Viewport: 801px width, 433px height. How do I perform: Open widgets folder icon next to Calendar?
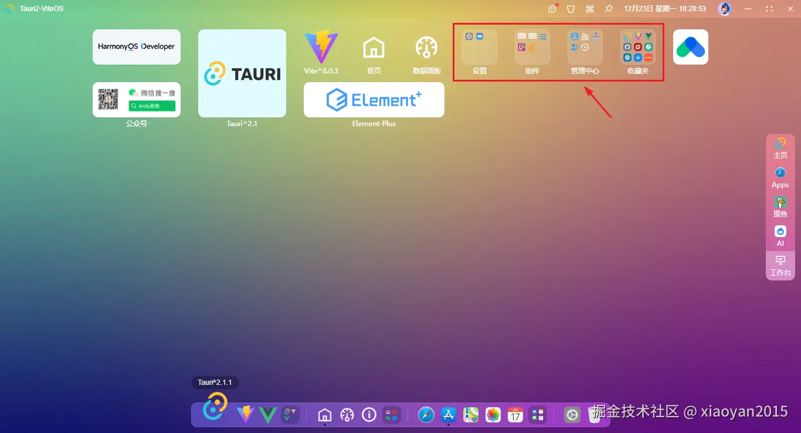537,415
